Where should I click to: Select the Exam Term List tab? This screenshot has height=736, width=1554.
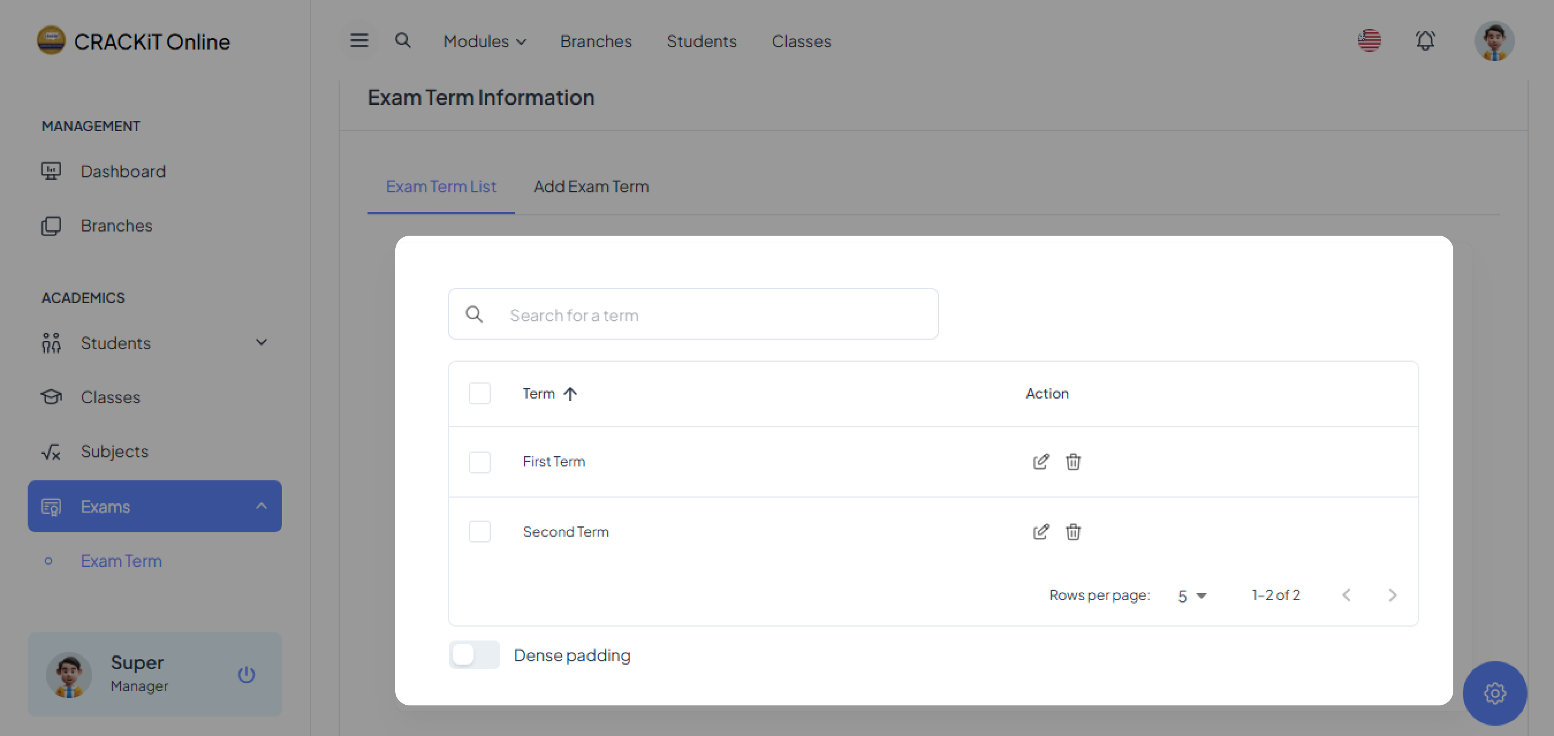point(440,186)
